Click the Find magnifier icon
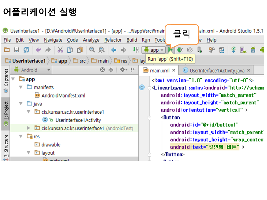 pos(92,50)
